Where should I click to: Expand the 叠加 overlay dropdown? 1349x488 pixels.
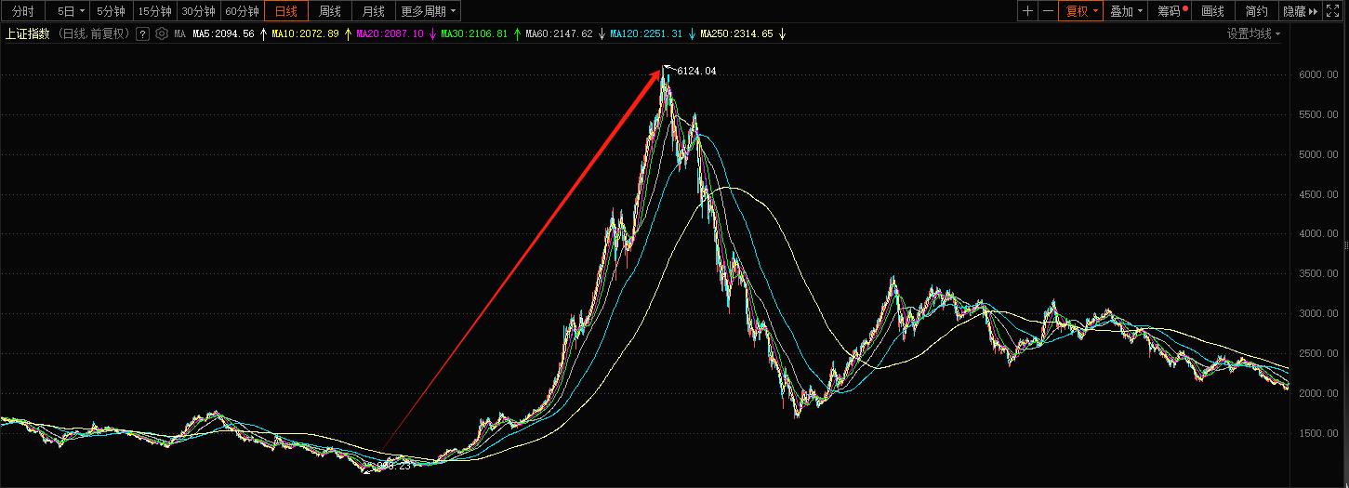(x=1127, y=11)
